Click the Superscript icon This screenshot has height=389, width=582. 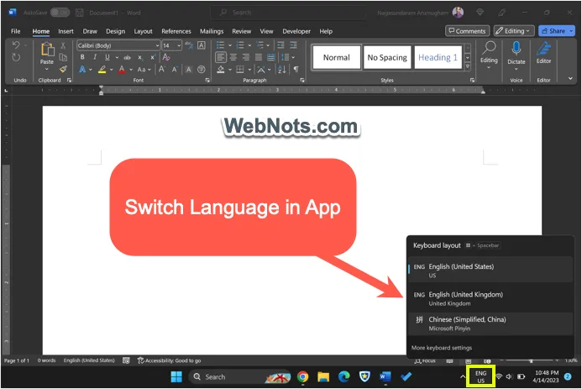click(153, 57)
